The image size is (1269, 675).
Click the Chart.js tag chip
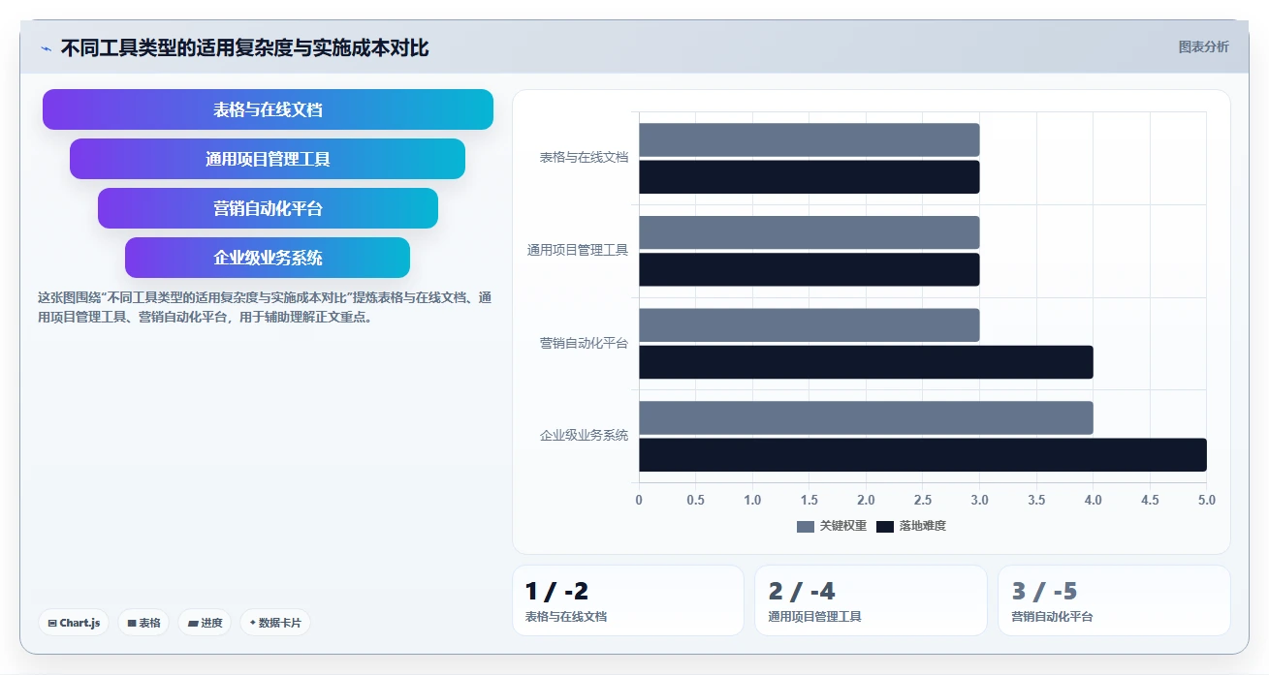74,623
